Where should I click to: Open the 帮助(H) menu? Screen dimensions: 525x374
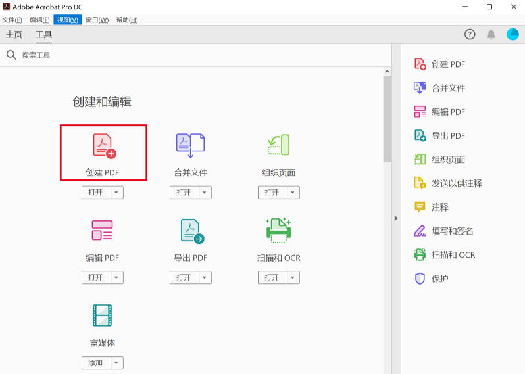click(x=127, y=20)
